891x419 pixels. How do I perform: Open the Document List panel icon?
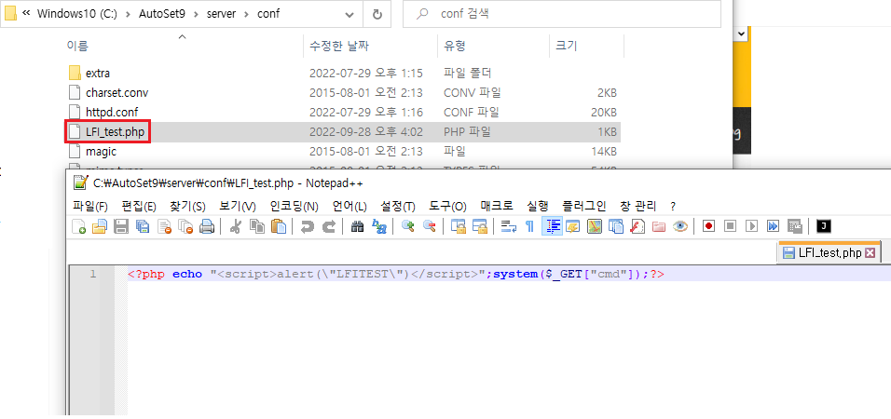coord(615,226)
